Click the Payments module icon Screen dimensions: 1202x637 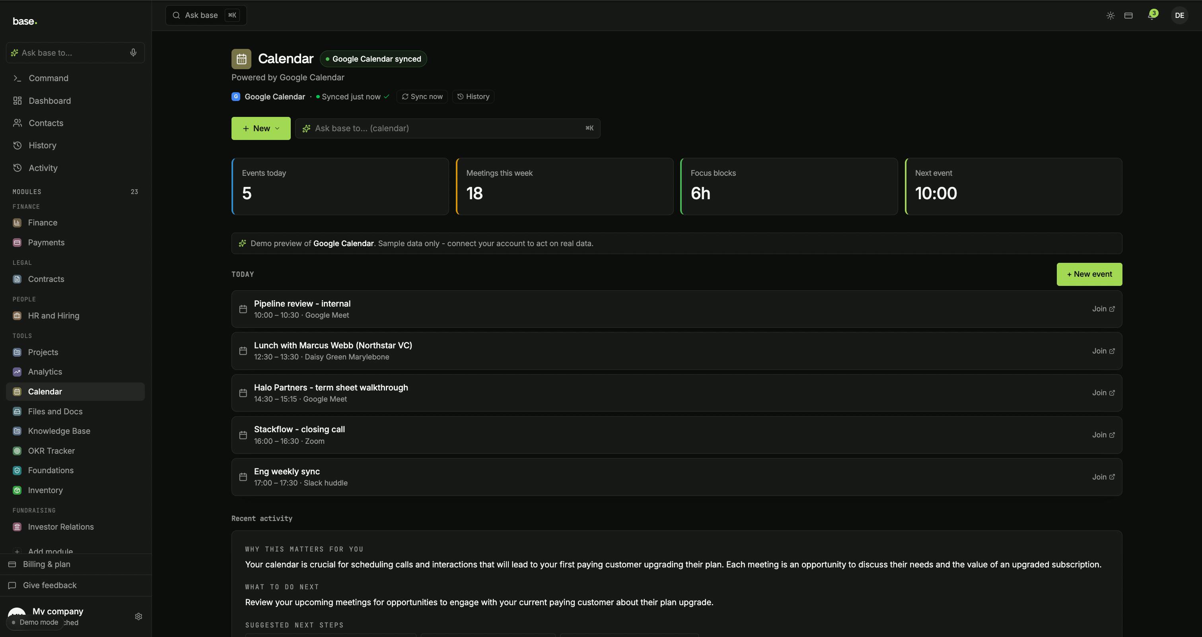[x=17, y=243]
